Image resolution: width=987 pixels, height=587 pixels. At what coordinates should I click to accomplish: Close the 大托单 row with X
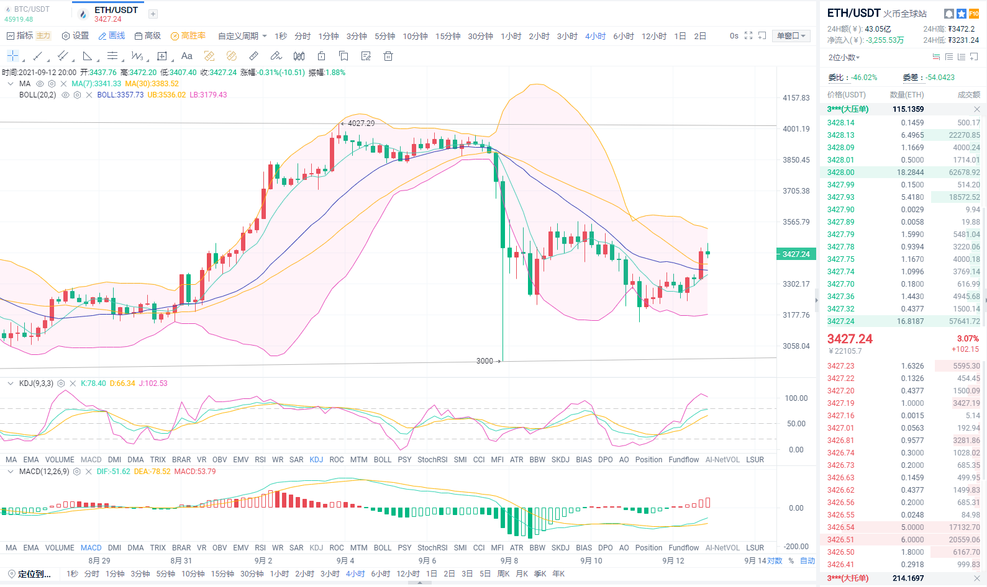tap(976, 578)
